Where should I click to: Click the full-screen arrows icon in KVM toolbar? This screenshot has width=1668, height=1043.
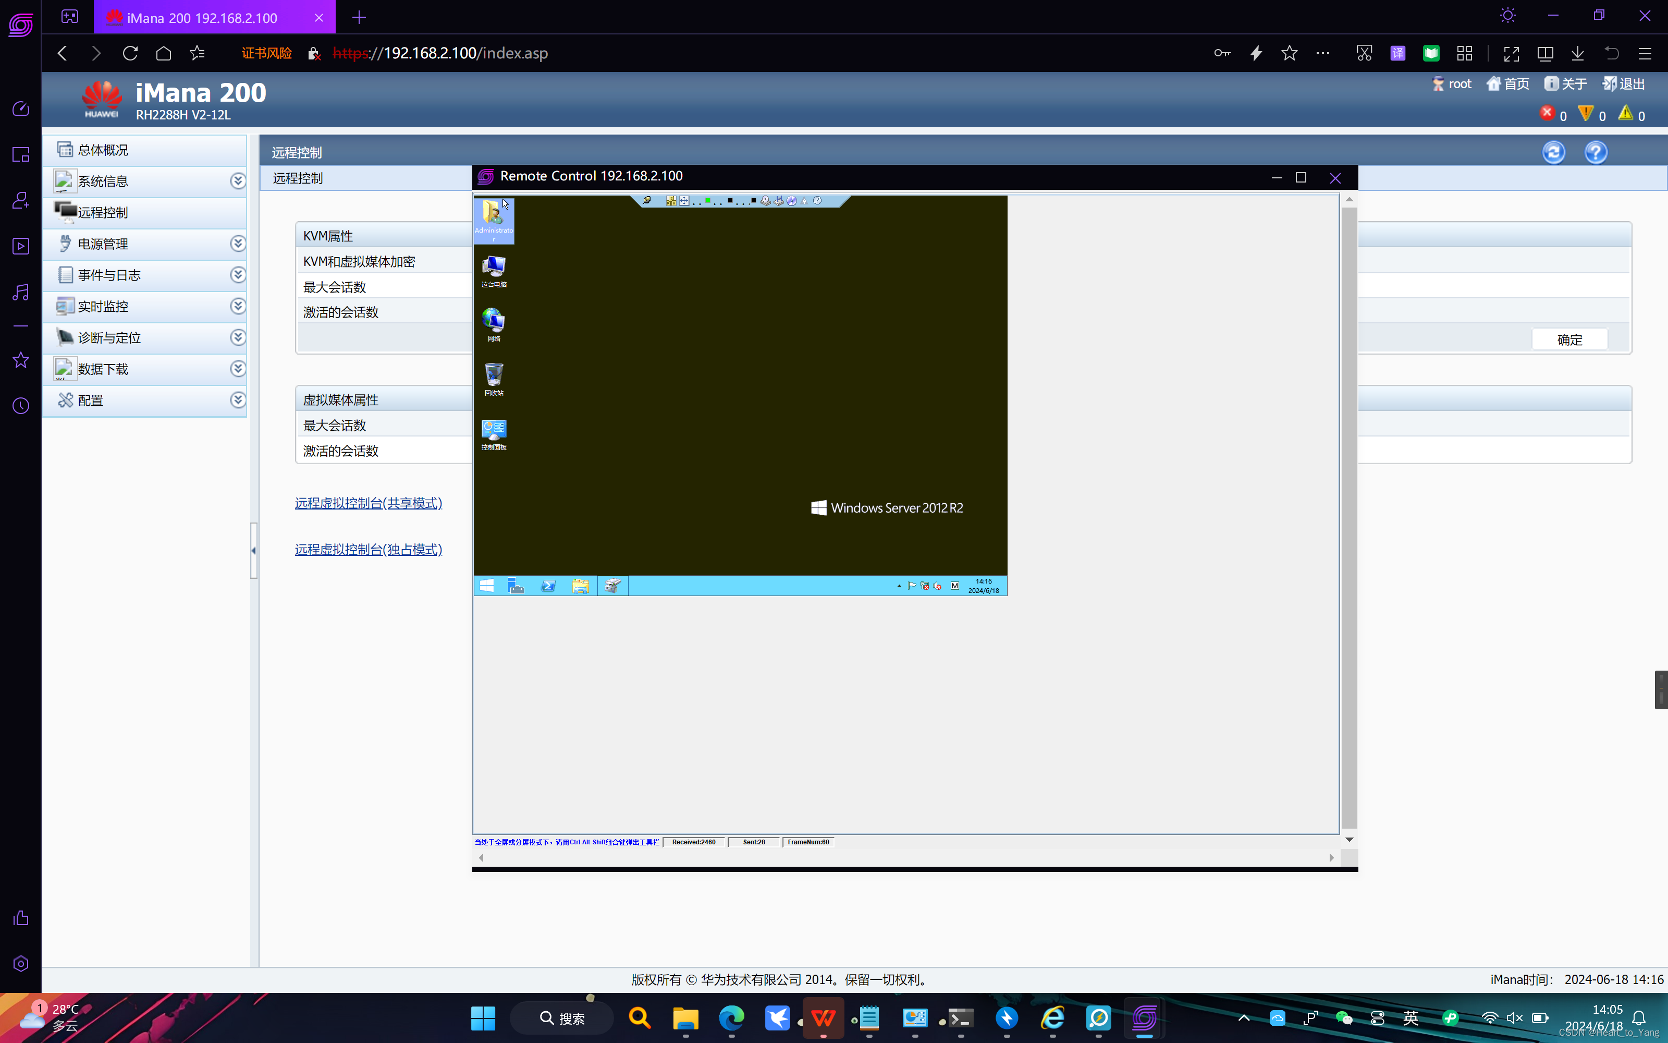pos(684,201)
